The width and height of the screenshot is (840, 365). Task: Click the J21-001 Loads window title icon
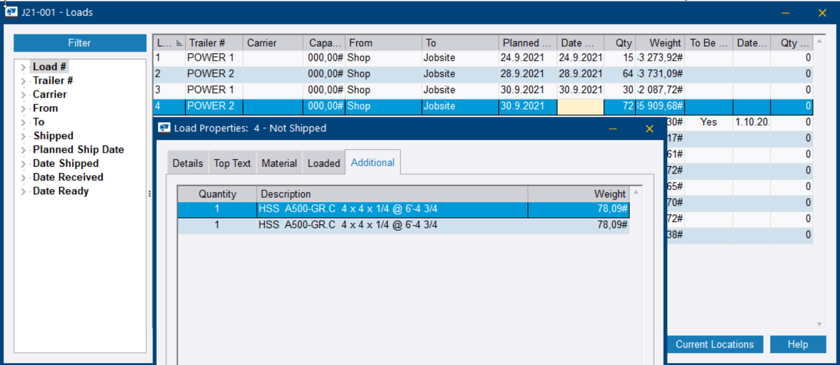[x=10, y=12]
